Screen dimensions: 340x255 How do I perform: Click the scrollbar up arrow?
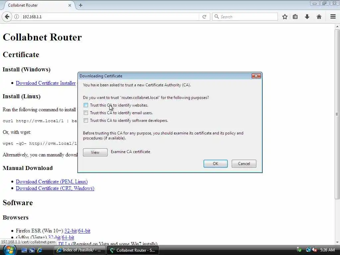(x=337, y=27)
